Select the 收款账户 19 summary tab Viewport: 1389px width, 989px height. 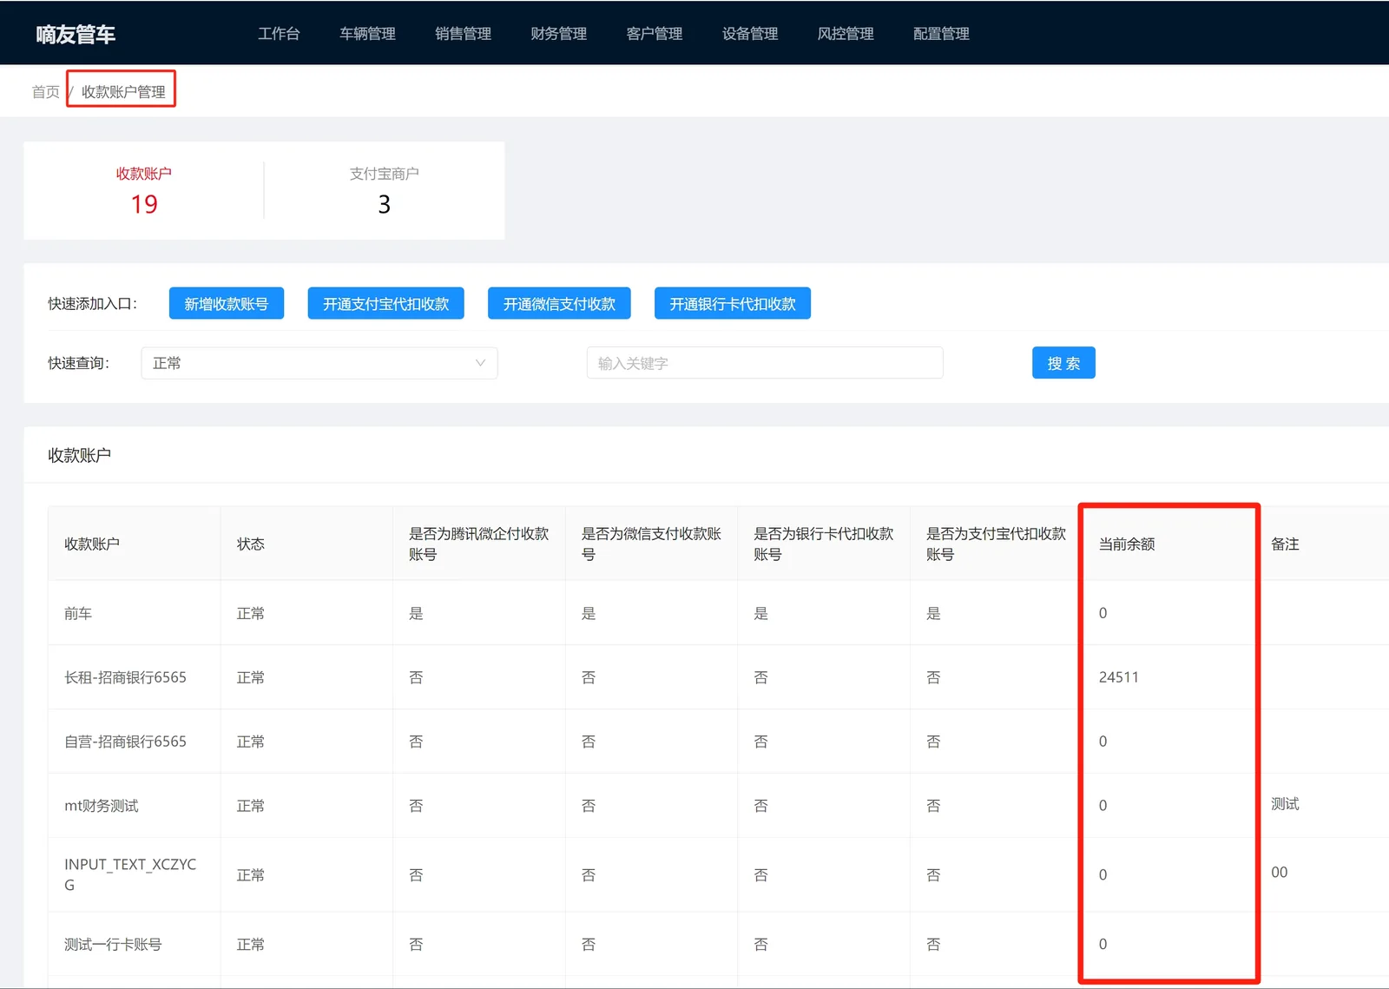pyautogui.click(x=144, y=191)
